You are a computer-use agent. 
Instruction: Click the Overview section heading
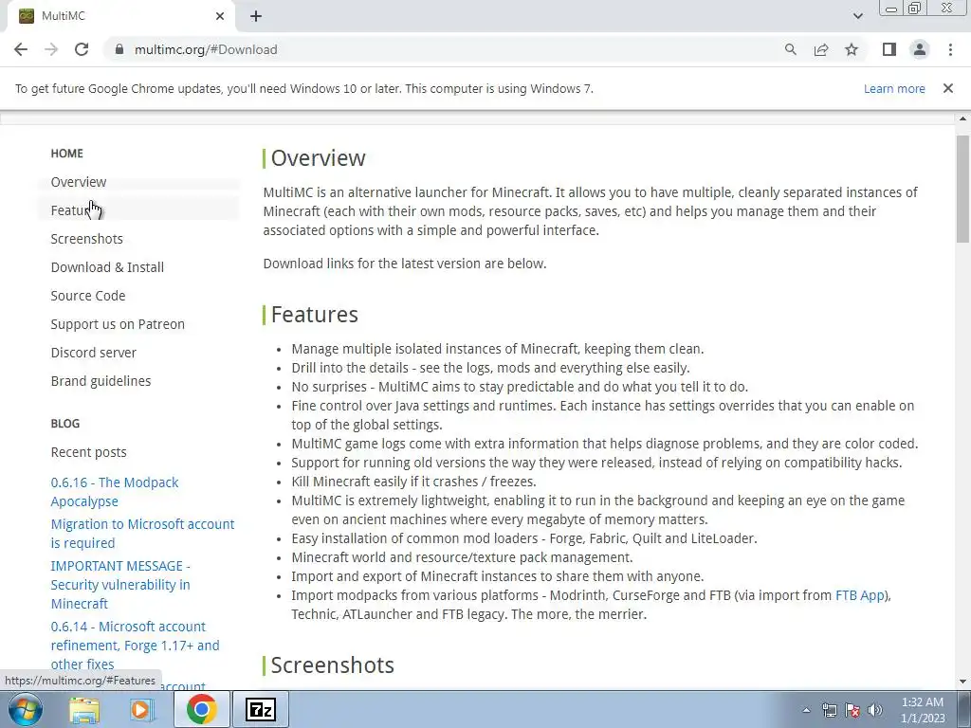(x=318, y=158)
